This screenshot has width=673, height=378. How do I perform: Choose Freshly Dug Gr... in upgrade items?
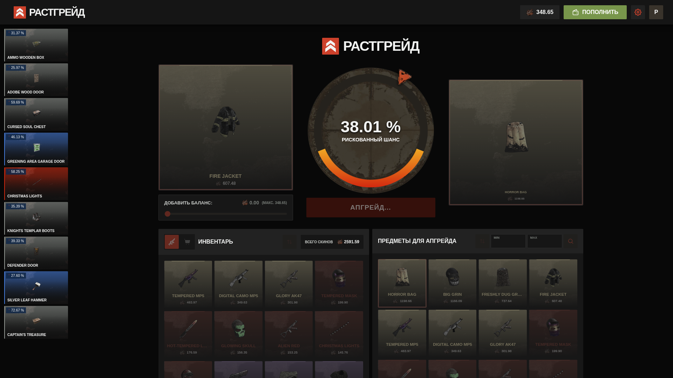tap(503, 283)
